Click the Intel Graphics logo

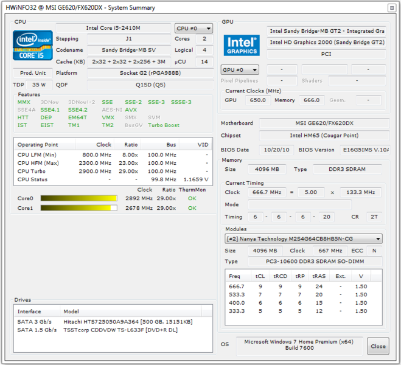(242, 45)
